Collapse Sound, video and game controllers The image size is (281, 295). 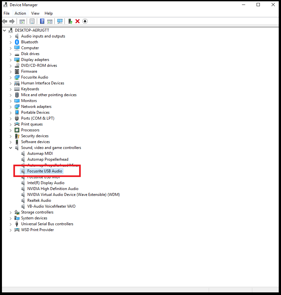pos(10,147)
